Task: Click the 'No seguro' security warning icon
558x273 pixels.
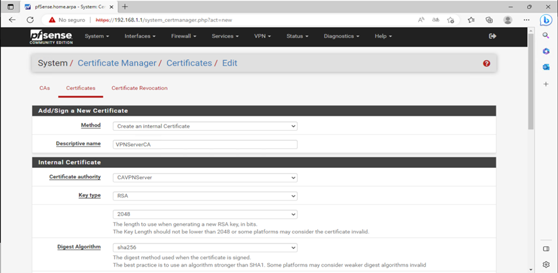Action: (x=52, y=20)
